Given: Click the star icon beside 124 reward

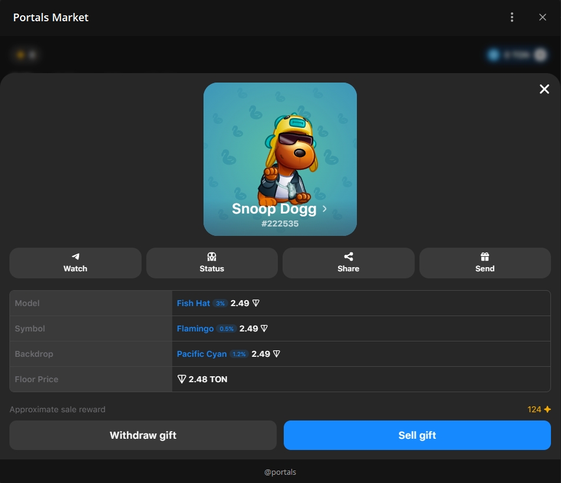Looking at the screenshot, I should click(x=547, y=409).
